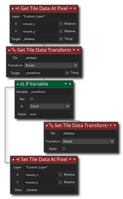Click the If Variable node icon
The image size is (123, 199).
(x=22, y=84)
